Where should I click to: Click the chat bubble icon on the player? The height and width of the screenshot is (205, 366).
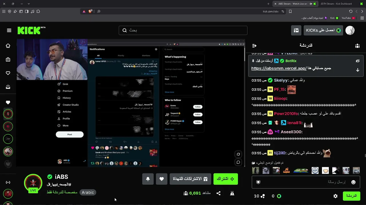click(x=238, y=162)
